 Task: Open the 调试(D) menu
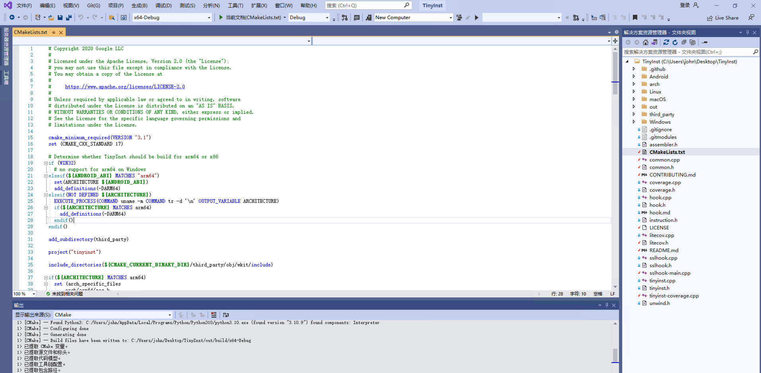click(x=163, y=6)
